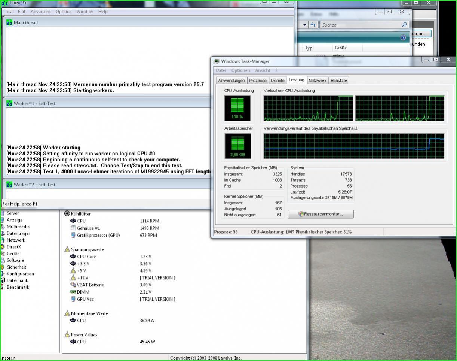Open Prime95 Window menu

pos(85,12)
